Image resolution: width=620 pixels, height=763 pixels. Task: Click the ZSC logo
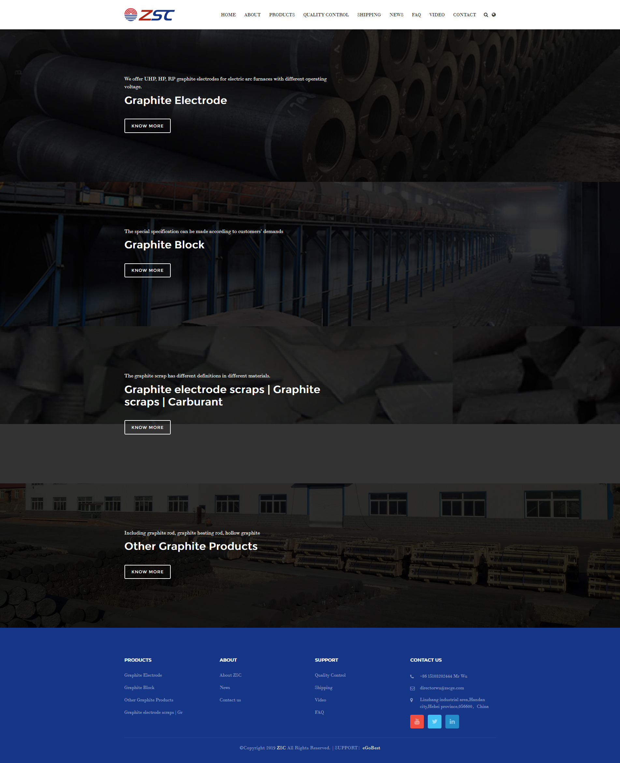click(149, 15)
